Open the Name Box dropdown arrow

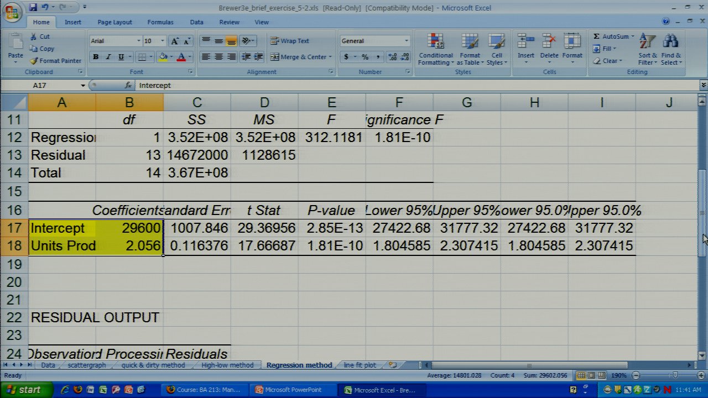click(x=83, y=86)
